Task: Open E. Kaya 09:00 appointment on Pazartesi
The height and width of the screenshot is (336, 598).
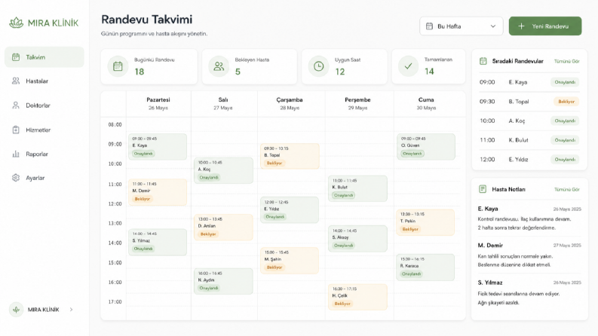Action: [x=158, y=146]
